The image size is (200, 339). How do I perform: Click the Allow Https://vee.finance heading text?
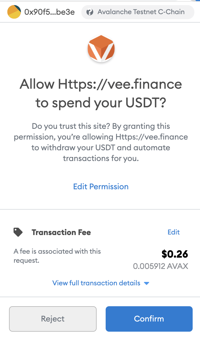pyautogui.click(x=101, y=93)
